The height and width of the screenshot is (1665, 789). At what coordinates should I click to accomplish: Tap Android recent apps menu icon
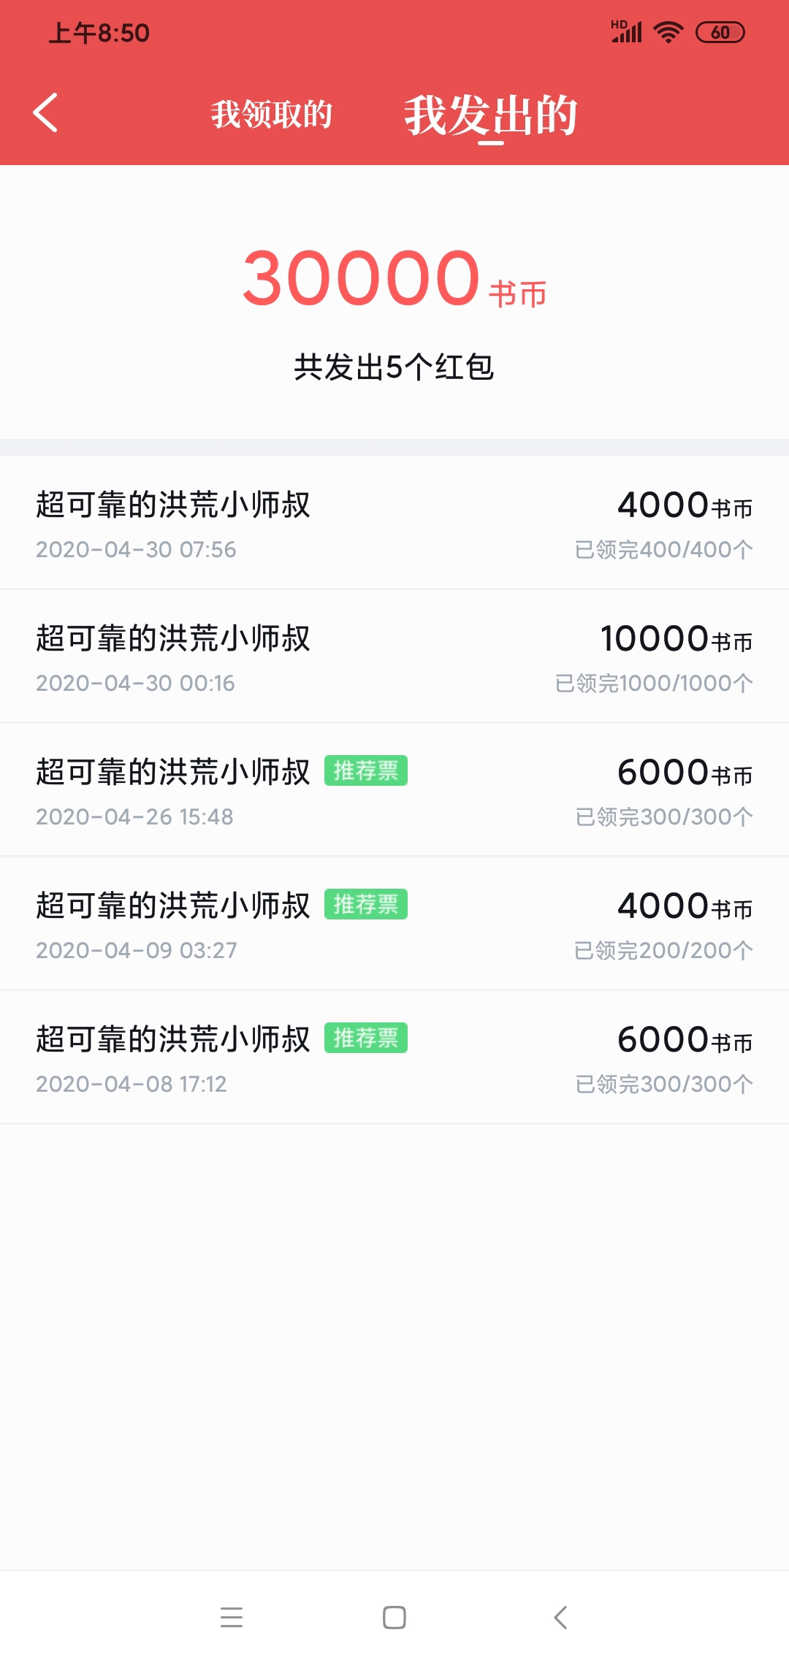click(232, 1618)
